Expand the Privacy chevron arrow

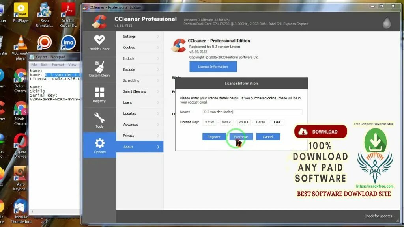(x=158, y=136)
